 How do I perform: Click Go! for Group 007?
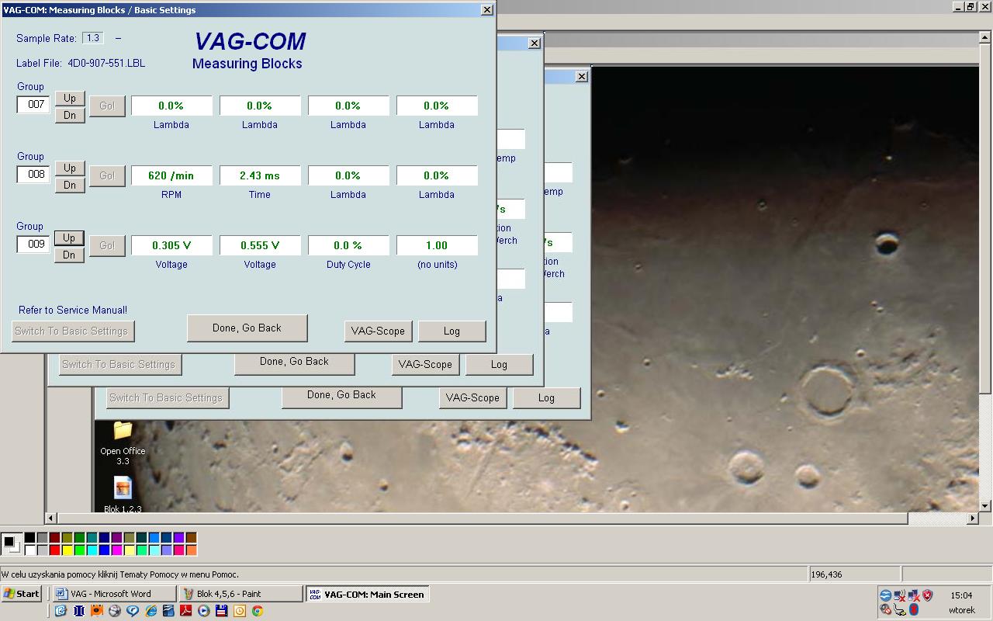(x=107, y=106)
